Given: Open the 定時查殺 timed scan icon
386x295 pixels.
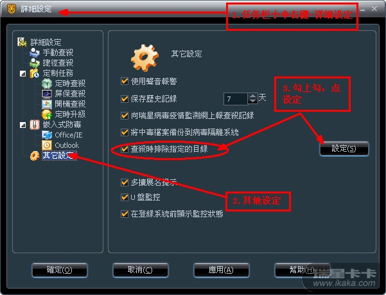Looking at the screenshot, I should (46, 84).
